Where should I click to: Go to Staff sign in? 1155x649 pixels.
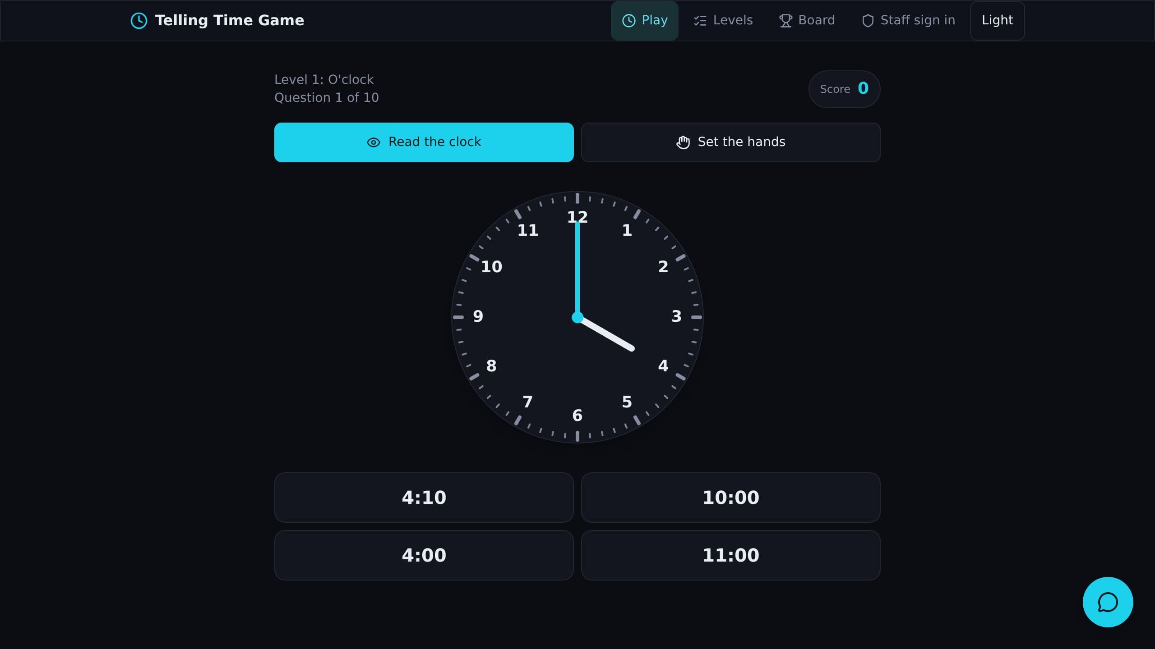tap(908, 20)
